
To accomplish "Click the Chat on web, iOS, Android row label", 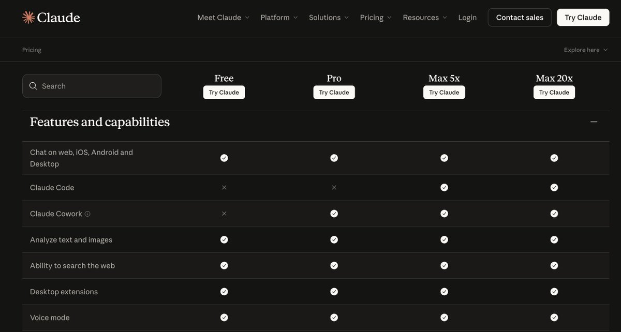I will (82, 158).
